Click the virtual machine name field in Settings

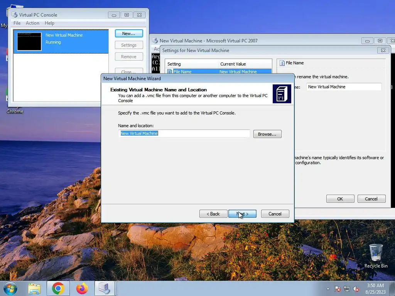point(344,87)
